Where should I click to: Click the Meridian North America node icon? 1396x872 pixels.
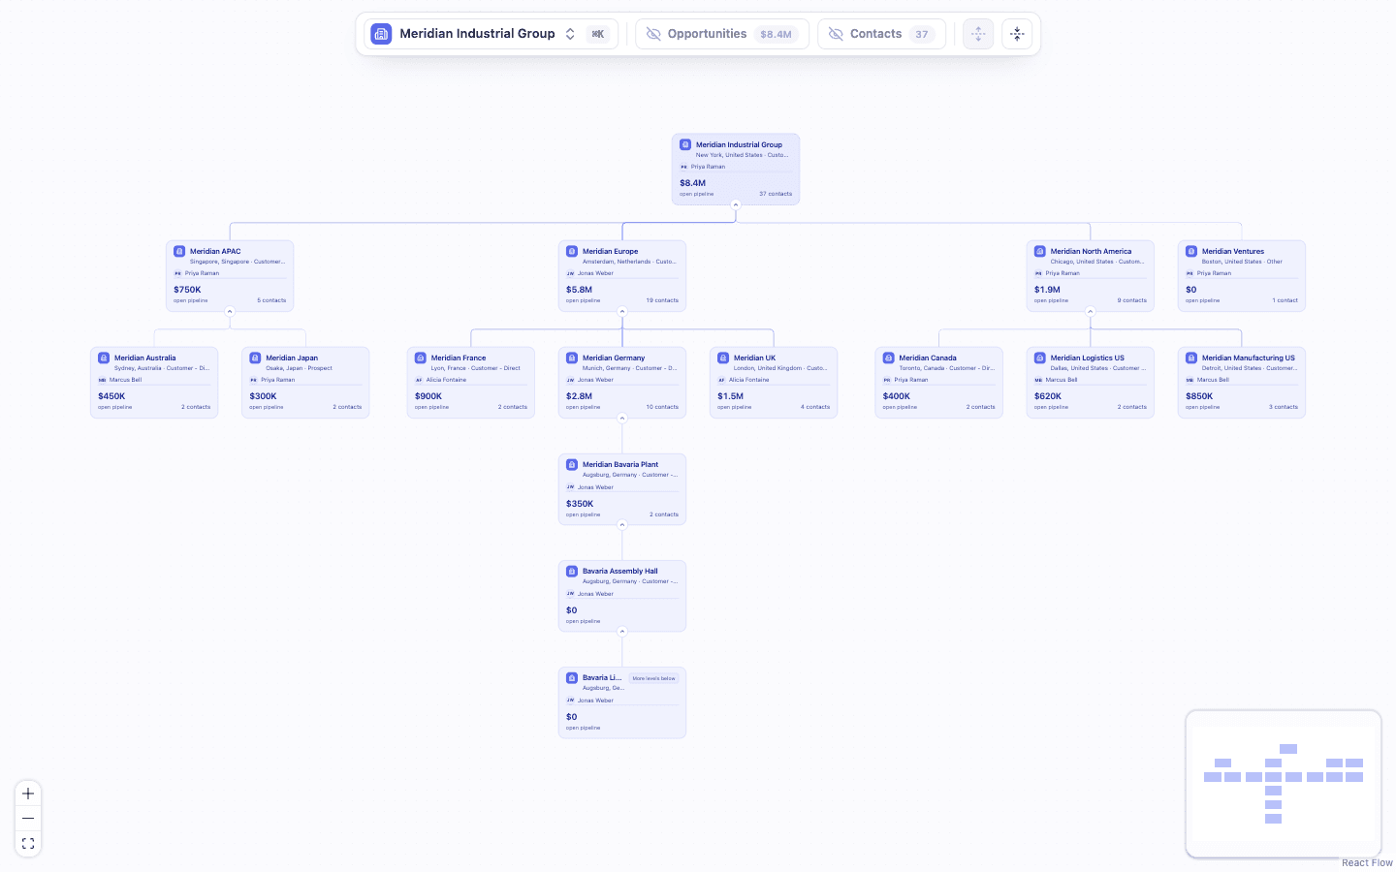1040,251
